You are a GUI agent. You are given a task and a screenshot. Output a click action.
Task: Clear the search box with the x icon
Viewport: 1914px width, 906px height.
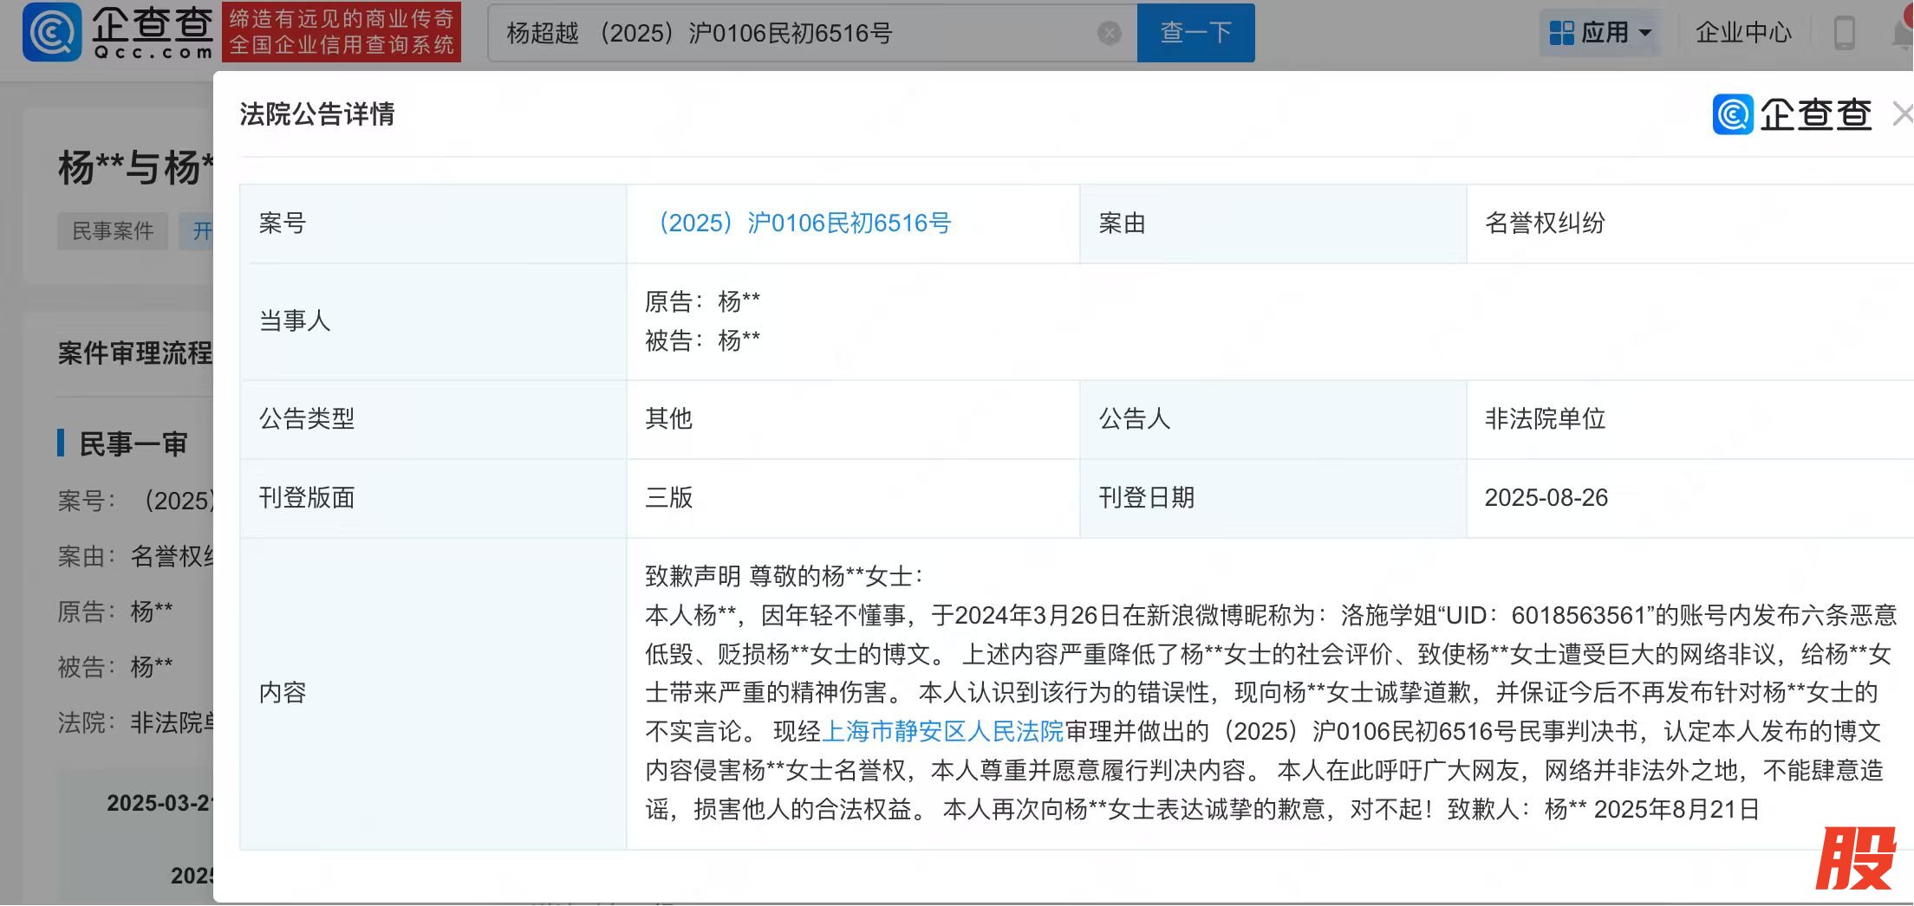click(1109, 34)
